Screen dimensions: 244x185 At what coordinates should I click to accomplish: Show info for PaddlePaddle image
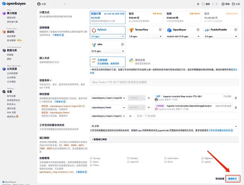pyautogui.click(x=235, y=30)
